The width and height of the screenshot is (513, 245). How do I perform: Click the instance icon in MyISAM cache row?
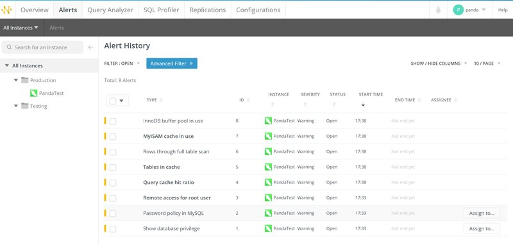[268, 136]
